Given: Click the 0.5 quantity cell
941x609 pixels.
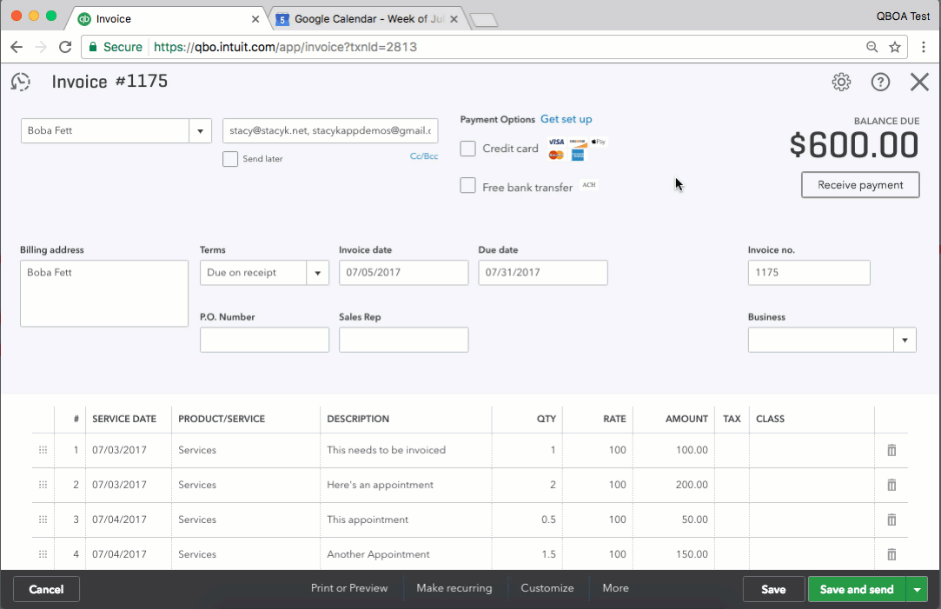Looking at the screenshot, I should (527, 520).
